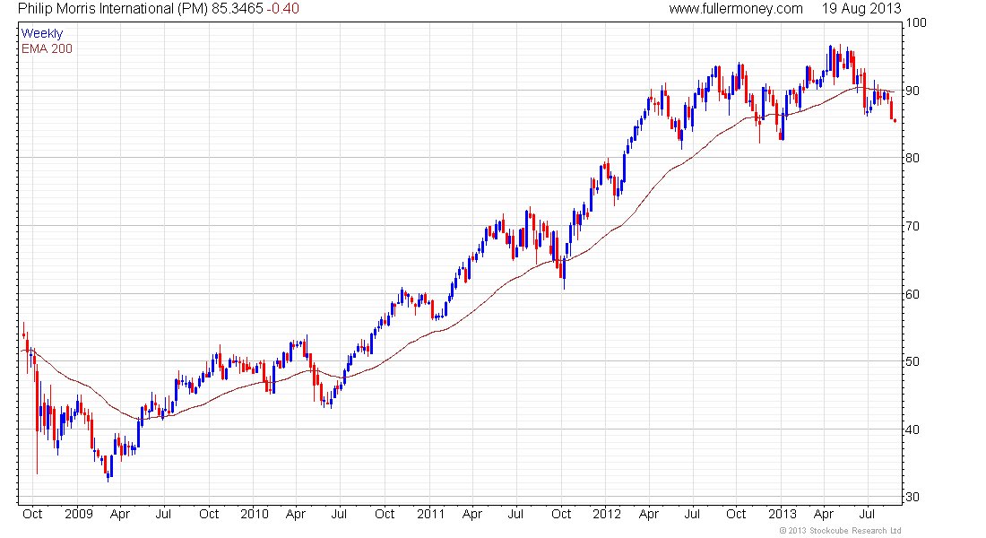
Task: Click the 2011 year label on time axis
Action: point(431,514)
